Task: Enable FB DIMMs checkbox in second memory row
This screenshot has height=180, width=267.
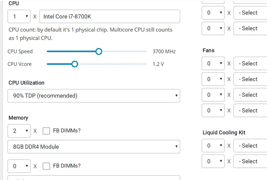Action: tap(46, 166)
